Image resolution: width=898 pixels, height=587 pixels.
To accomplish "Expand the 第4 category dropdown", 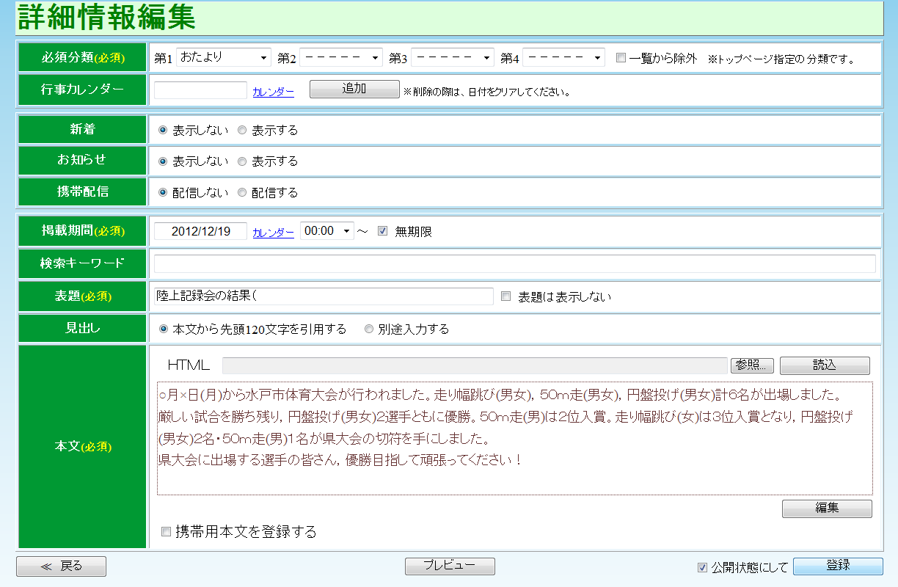I will pos(563,57).
